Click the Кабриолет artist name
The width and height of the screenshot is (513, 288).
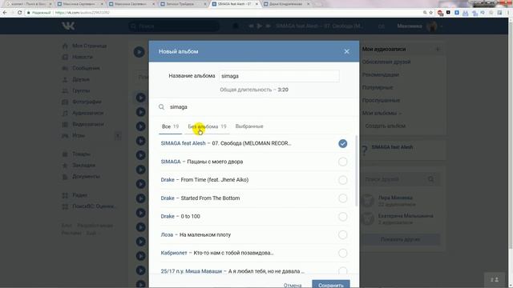click(x=174, y=253)
